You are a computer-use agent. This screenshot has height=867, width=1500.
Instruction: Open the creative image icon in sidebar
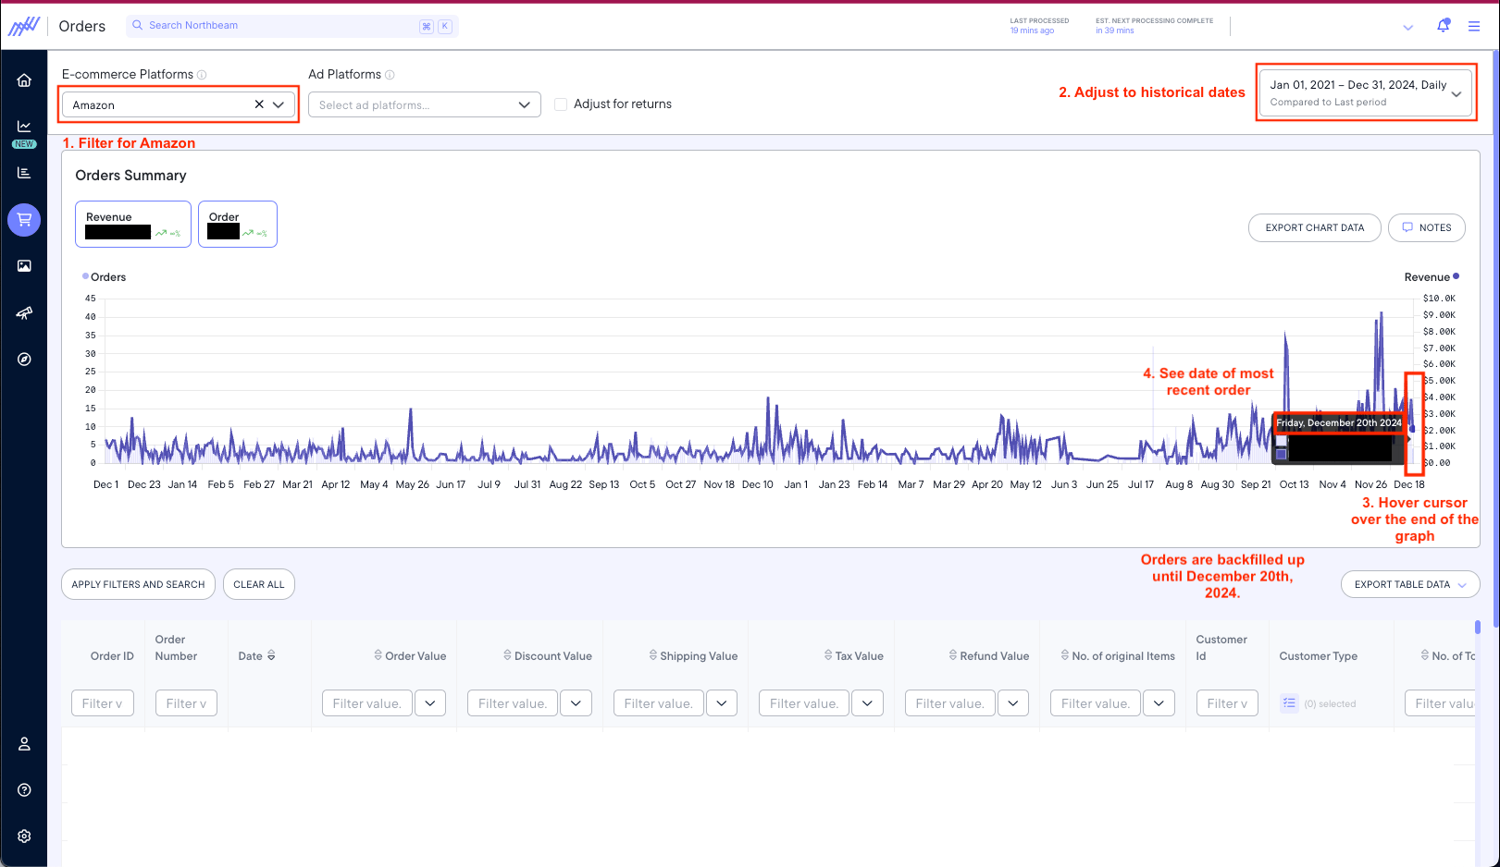[x=24, y=266]
